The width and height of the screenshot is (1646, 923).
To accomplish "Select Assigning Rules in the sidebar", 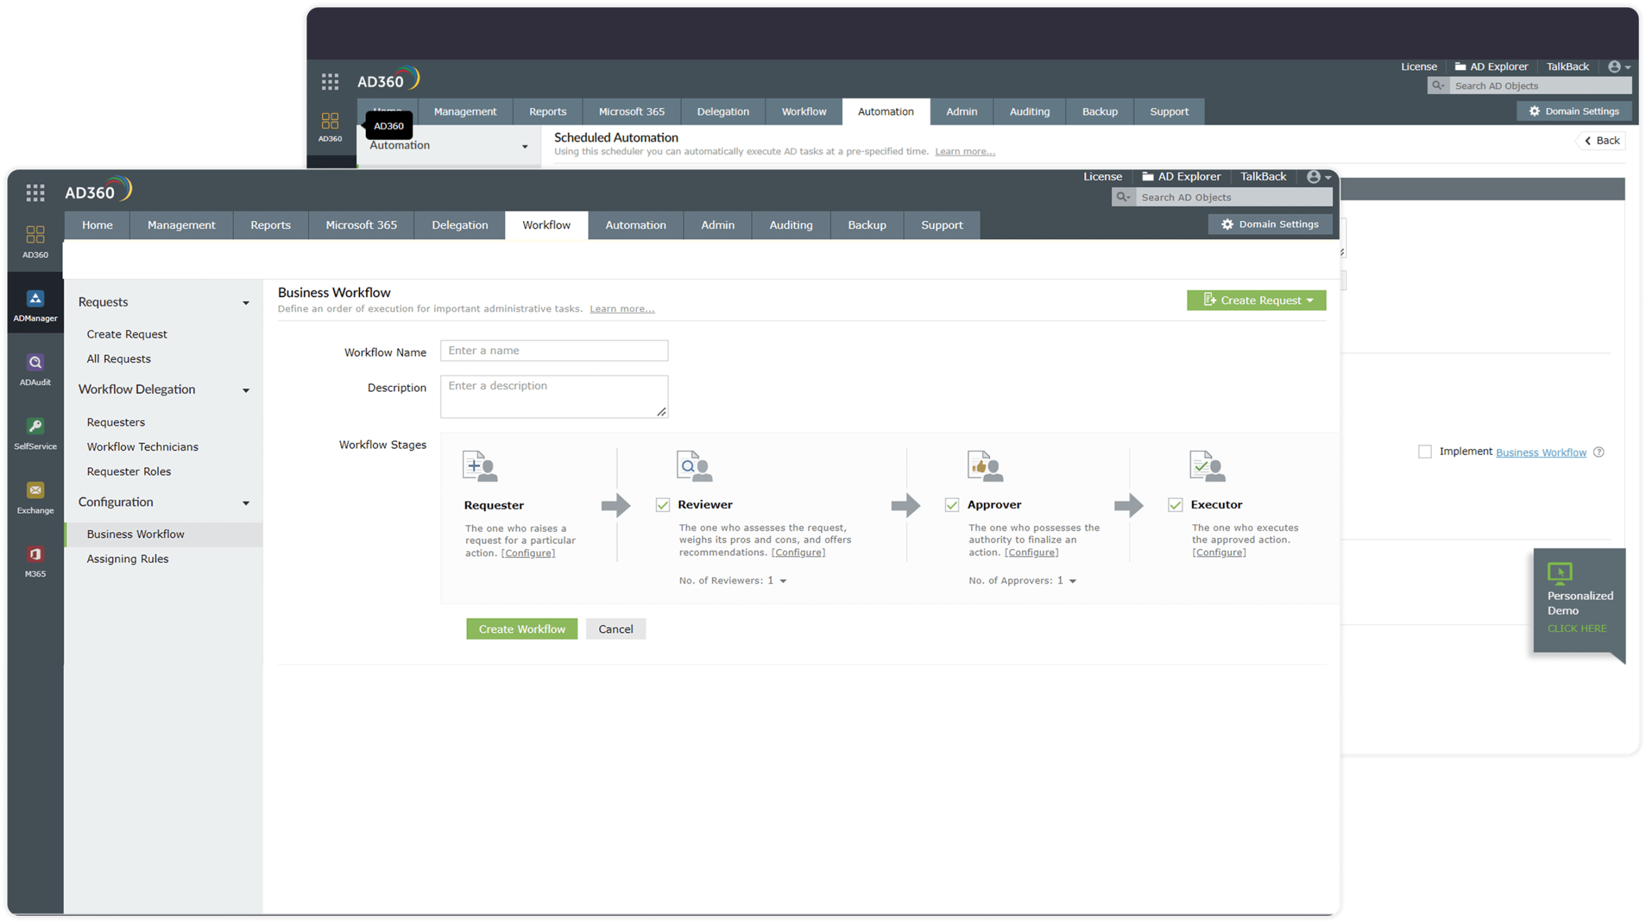I will [128, 559].
